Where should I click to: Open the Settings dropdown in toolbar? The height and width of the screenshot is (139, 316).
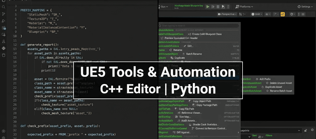(x=305, y=7)
